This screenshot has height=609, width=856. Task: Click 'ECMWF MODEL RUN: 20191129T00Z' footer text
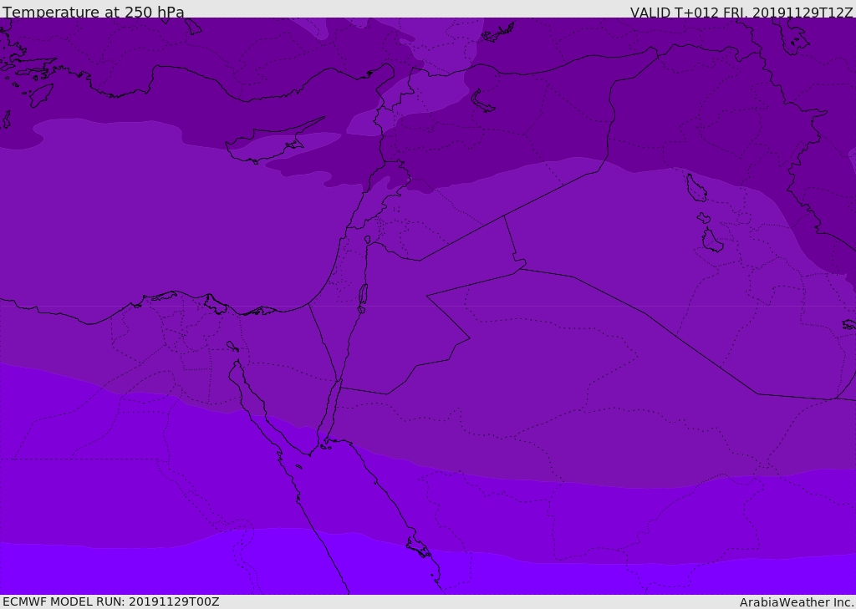111,601
